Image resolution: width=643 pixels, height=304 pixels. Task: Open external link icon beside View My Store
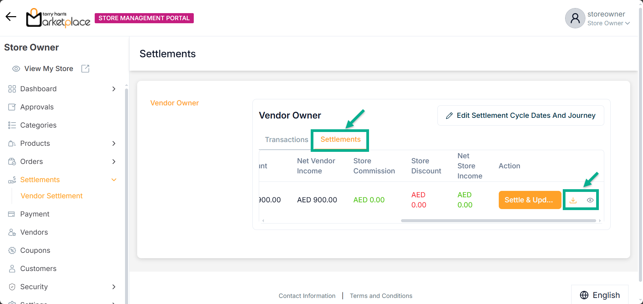pyautogui.click(x=85, y=69)
